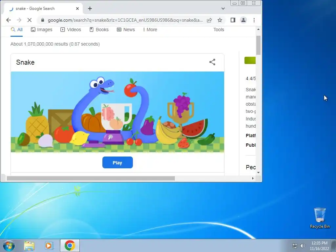Open the network tray icon
The image size is (336, 252).
(x=295, y=246)
